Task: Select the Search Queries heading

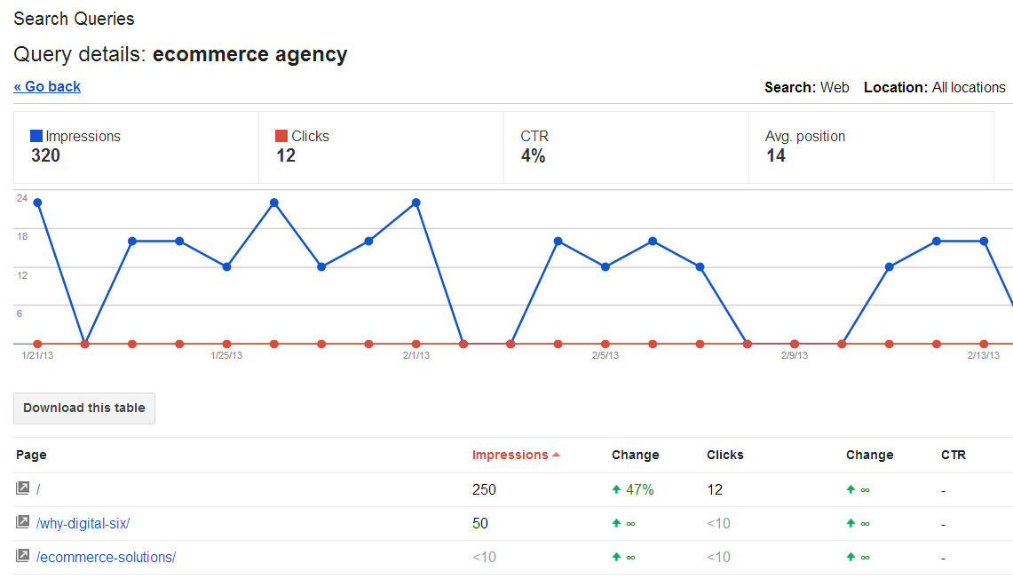Action: [74, 18]
